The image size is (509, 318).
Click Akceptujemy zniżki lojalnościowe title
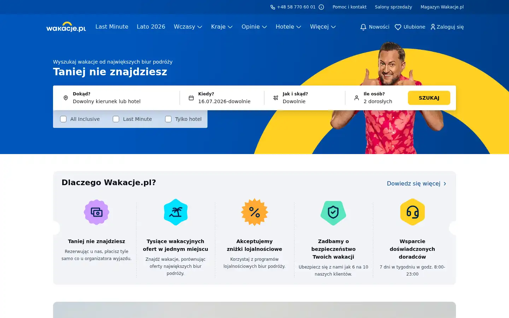click(255, 245)
